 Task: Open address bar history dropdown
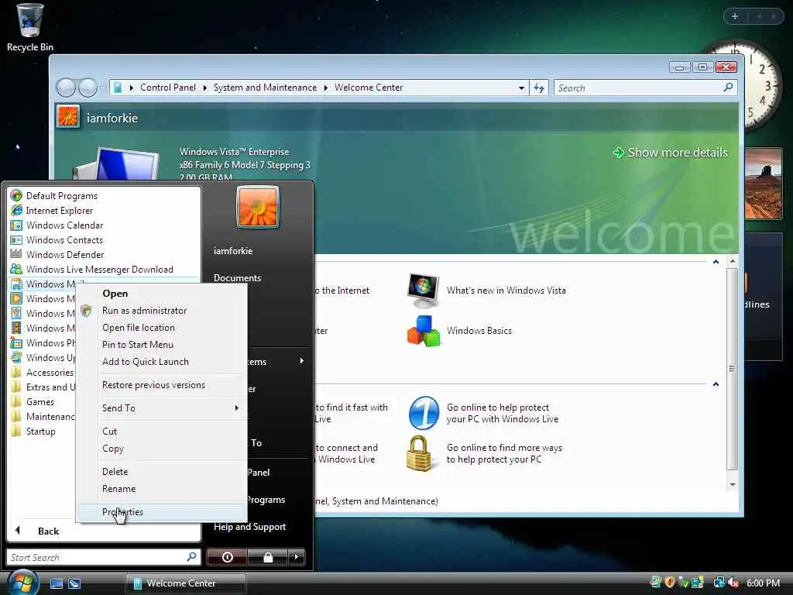point(521,88)
